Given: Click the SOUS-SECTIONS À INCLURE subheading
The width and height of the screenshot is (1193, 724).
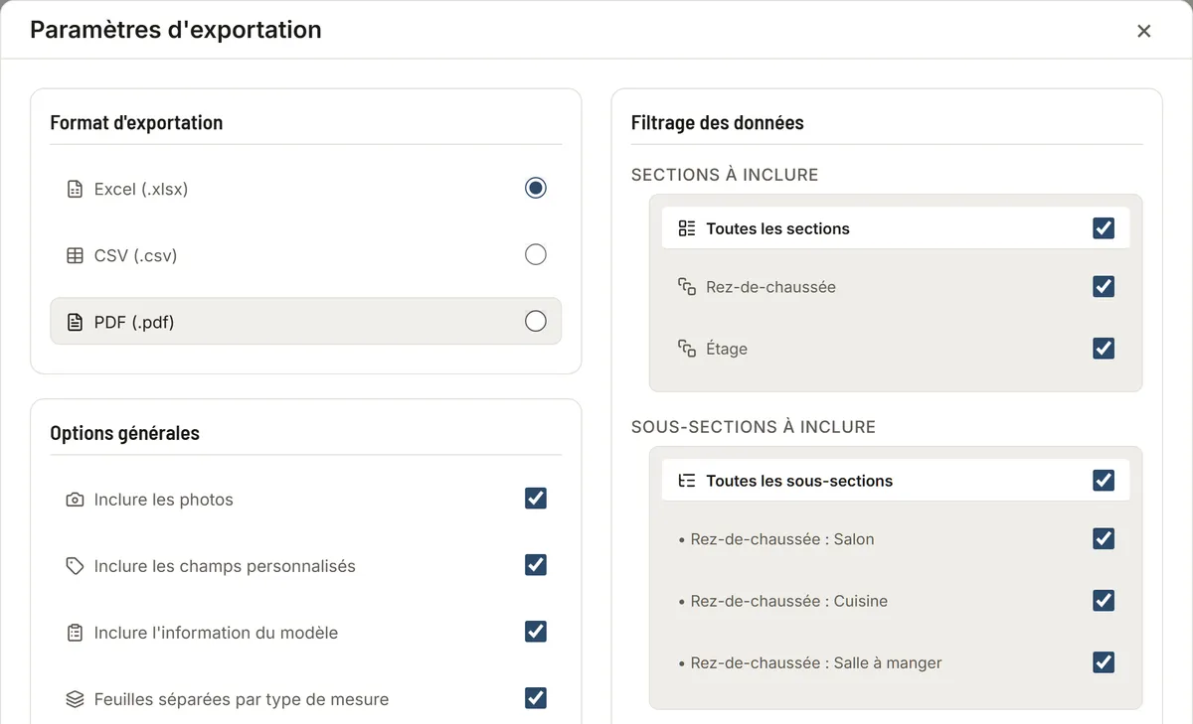Looking at the screenshot, I should (x=754, y=427).
